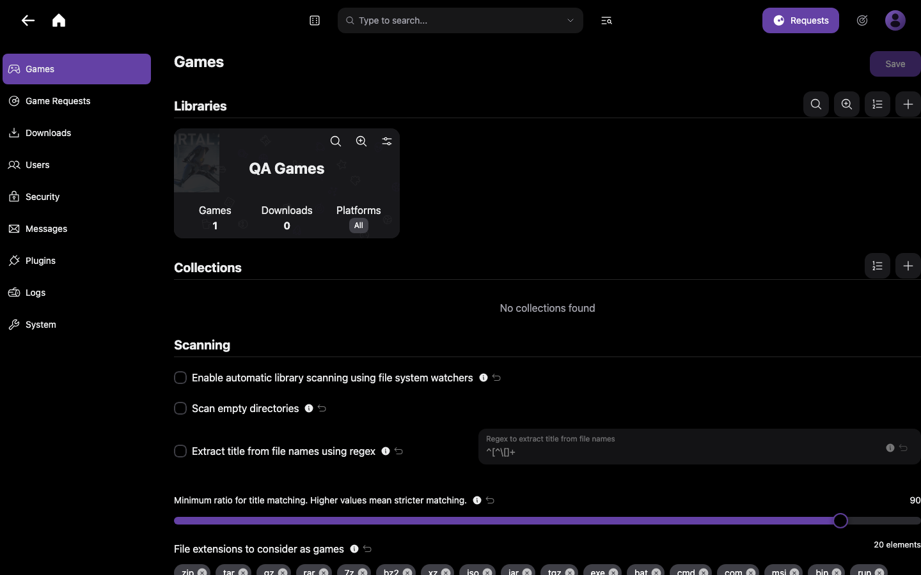
Task: Reset the Scan empty directories setting
Action: coord(322,408)
